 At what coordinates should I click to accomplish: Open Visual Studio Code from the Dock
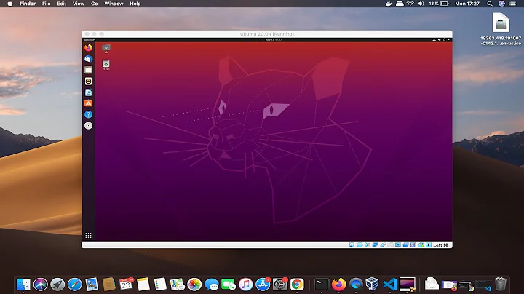pos(389,285)
